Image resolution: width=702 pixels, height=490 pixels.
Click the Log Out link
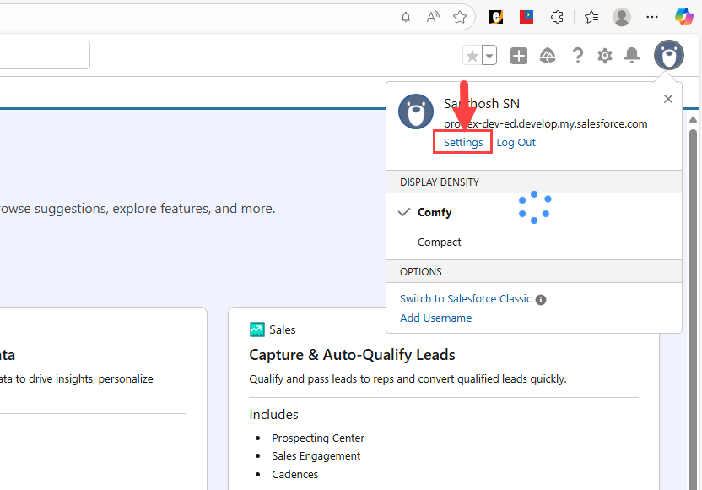(x=516, y=143)
